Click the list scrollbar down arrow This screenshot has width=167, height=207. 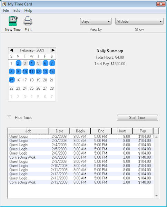pos(157,196)
